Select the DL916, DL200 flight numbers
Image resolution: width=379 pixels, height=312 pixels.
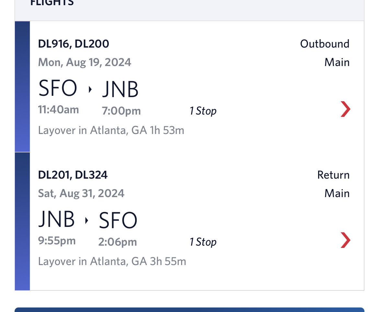pyautogui.click(x=74, y=44)
